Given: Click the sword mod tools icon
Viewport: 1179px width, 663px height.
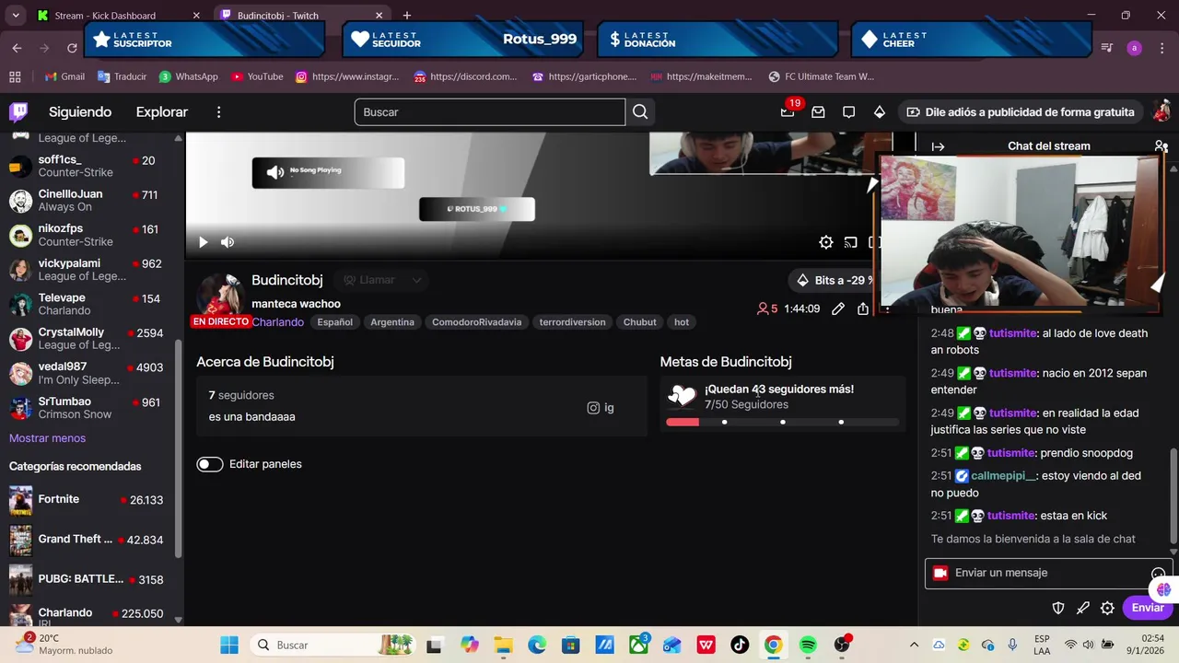Looking at the screenshot, I should point(1083,608).
